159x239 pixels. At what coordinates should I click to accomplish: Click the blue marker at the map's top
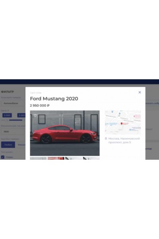pyautogui.click(x=112, y=112)
